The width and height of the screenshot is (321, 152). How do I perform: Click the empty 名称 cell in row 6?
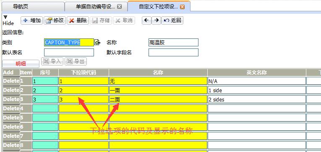158,127
